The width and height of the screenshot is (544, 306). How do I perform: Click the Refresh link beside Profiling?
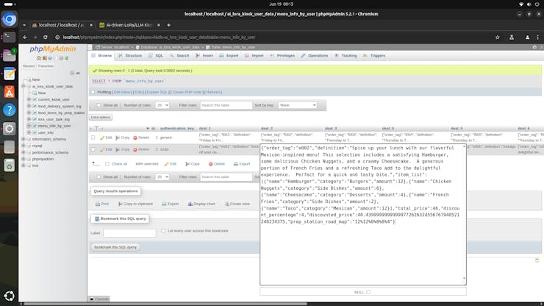pos(213,92)
